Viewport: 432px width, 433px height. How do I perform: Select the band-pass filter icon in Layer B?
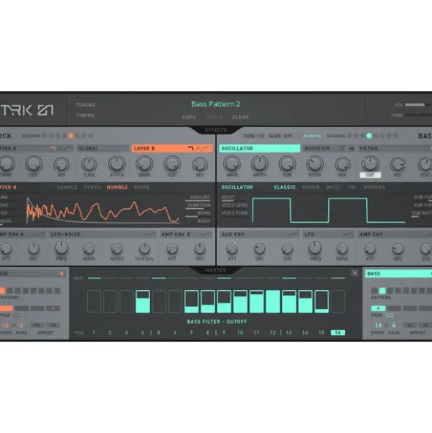click(198, 149)
